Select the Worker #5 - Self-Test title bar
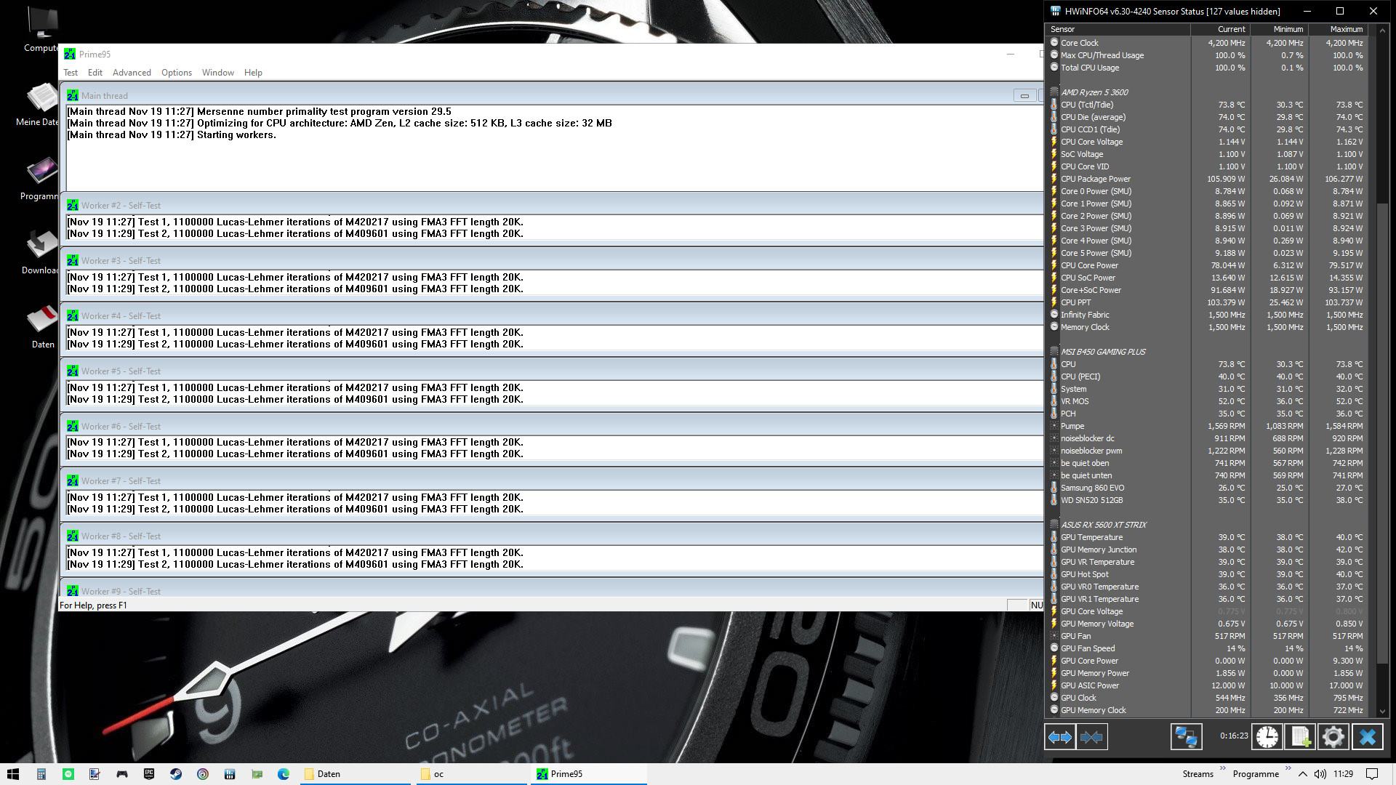The width and height of the screenshot is (1396, 785). coord(553,371)
